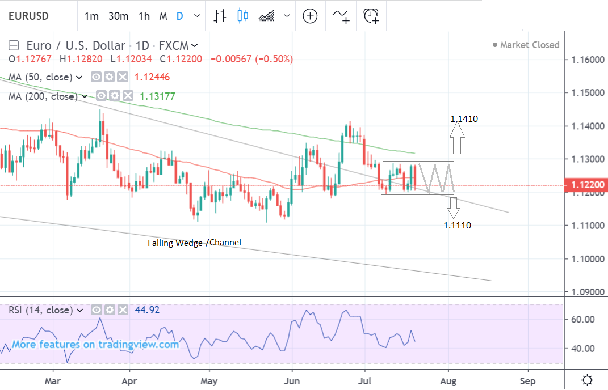Create an alert with the alarm clock icon
This screenshot has height=390, width=608.
click(x=371, y=16)
